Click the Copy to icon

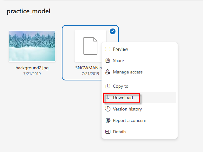[x=108, y=86]
